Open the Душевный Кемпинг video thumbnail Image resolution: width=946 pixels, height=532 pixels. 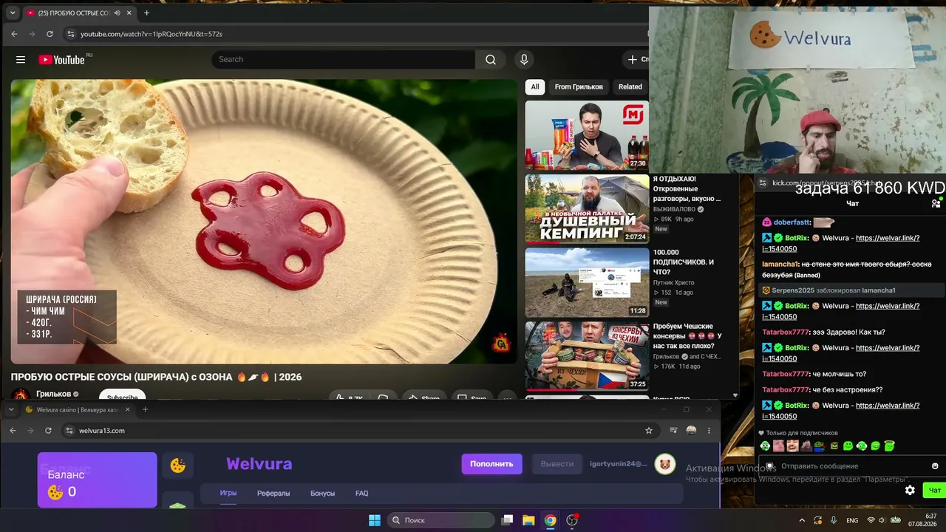pos(587,209)
